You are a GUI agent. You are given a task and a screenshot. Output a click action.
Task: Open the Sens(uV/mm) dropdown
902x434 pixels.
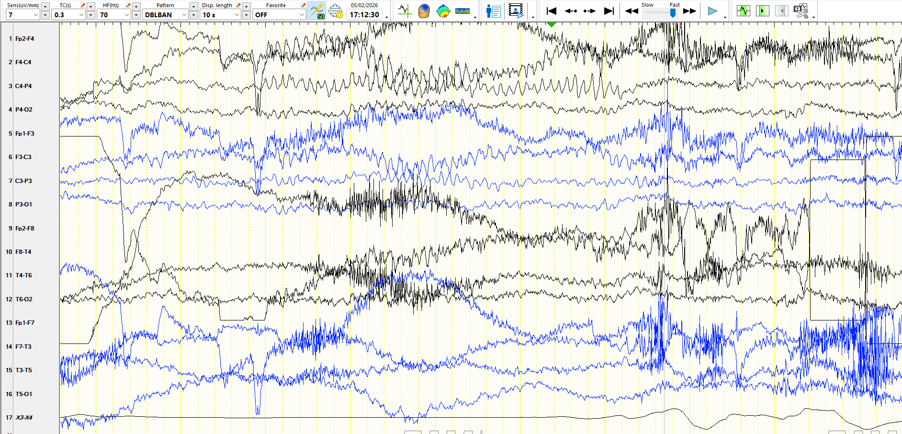pos(23,15)
